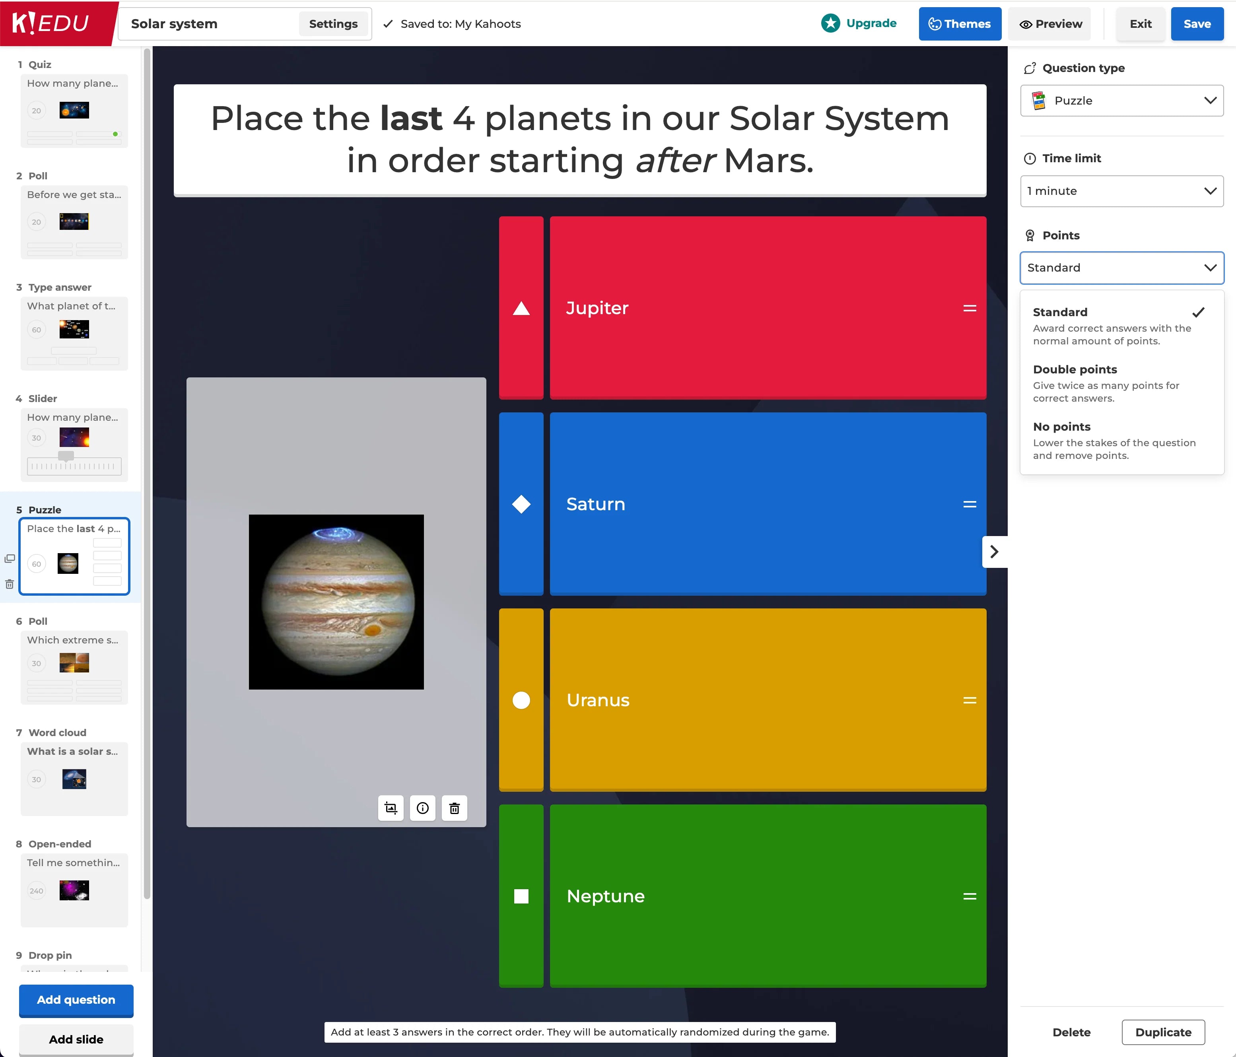Open the Question type Puzzle dropdown
The height and width of the screenshot is (1057, 1236).
click(x=1121, y=101)
